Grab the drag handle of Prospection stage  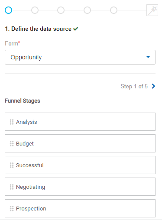(x=12, y=209)
